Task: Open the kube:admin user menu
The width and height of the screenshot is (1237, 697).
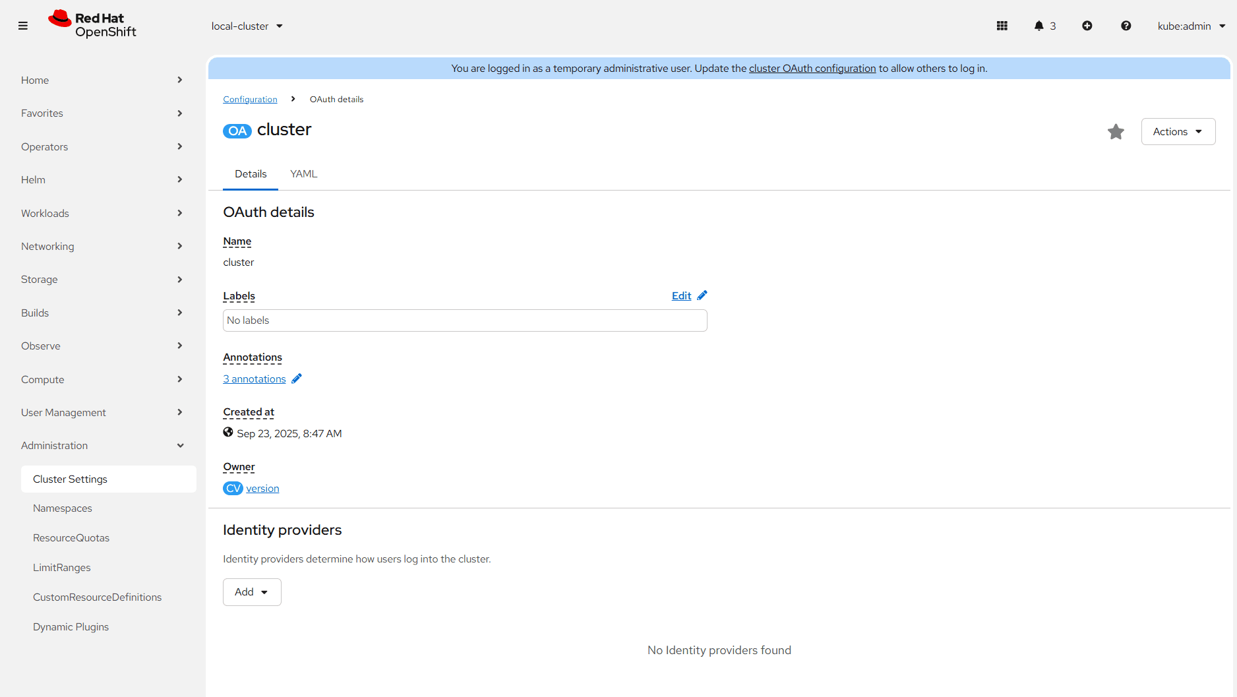Action: [1191, 26]
